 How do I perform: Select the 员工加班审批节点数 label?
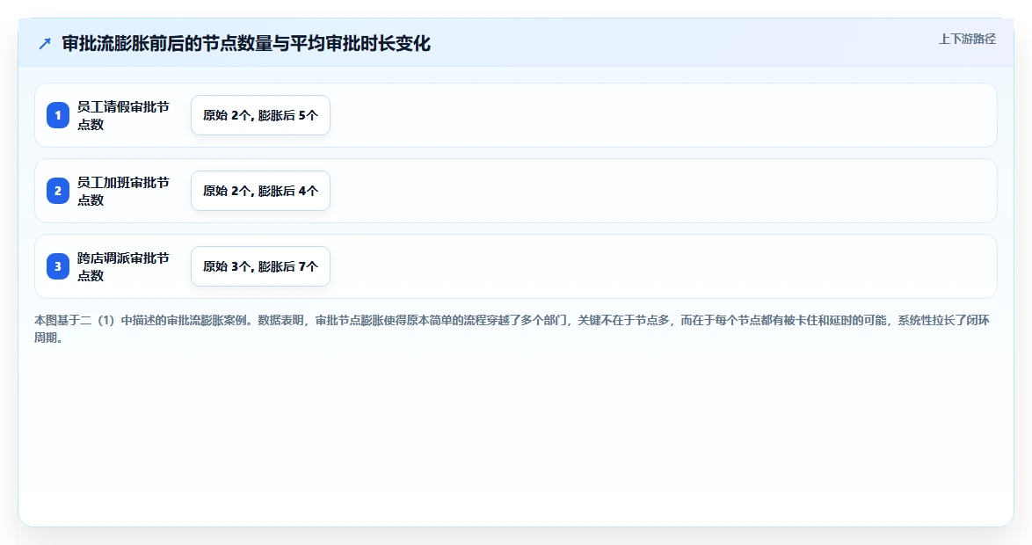pos(124,191)
